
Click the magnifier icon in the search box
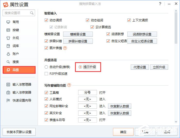point(32,13)
